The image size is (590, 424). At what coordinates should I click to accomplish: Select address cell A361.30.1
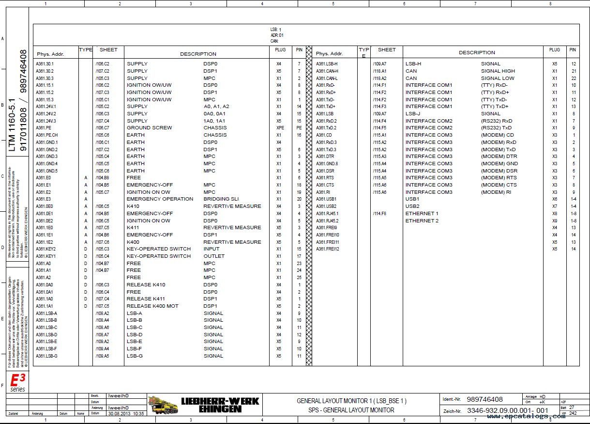tap(45, 63)
